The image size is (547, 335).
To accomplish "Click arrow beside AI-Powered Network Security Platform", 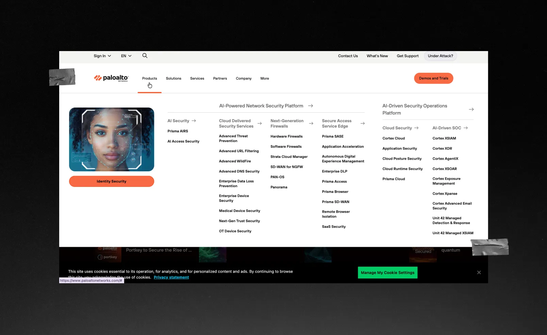I will pyautogui.click(x=311, y=106).
